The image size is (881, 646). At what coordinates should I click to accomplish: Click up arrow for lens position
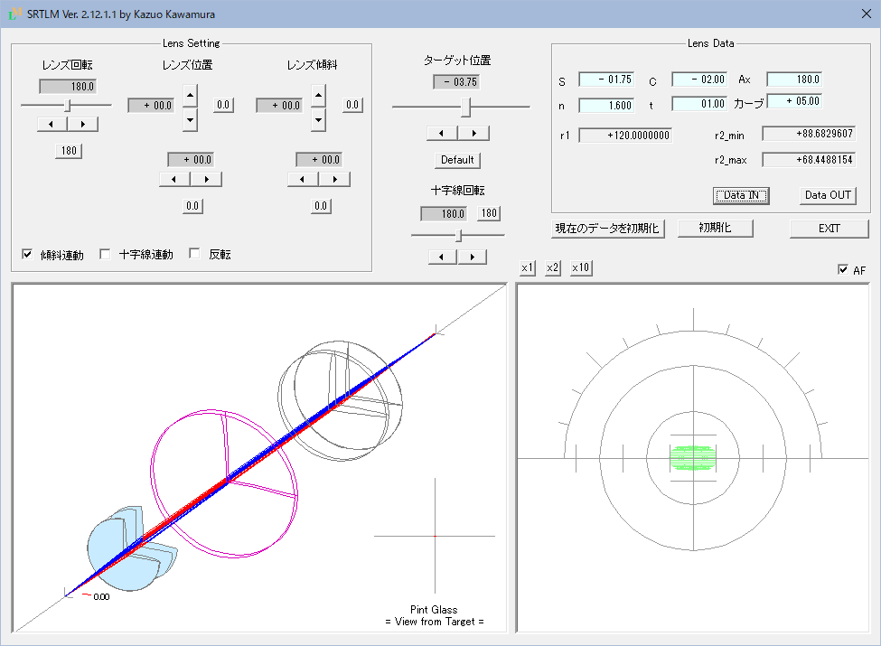coord(190,93)
